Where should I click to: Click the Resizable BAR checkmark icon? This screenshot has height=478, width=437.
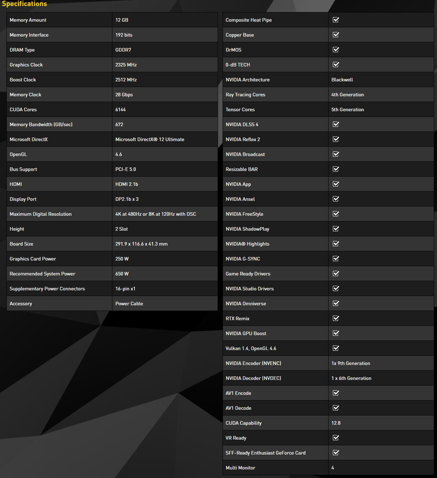tap(336, 169)
